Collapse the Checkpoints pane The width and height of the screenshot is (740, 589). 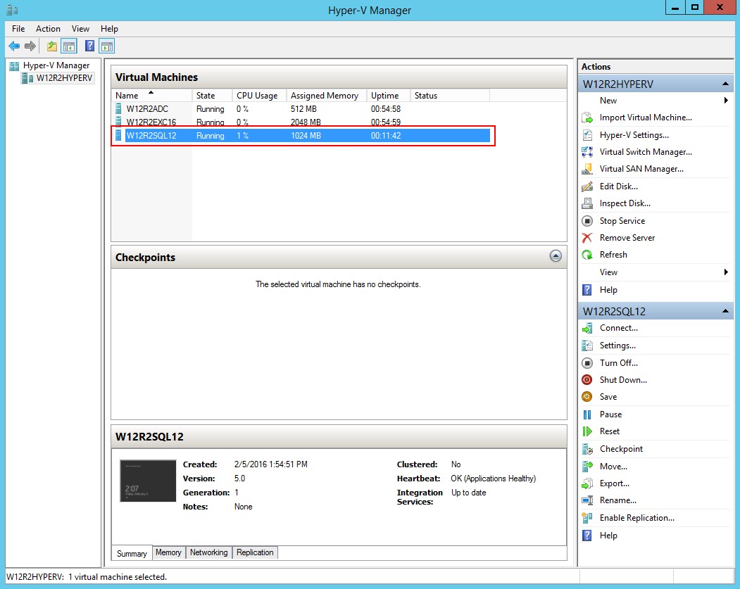pyautogui.click(x=556, y=256)
